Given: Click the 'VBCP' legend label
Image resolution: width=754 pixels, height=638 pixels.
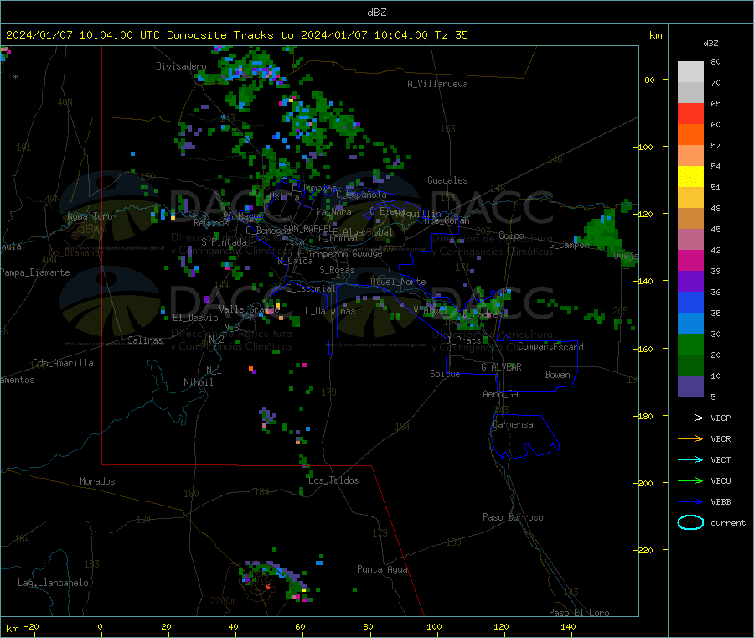Looking at the screenshot, I should pyautogui.click(x=720, y=418).
